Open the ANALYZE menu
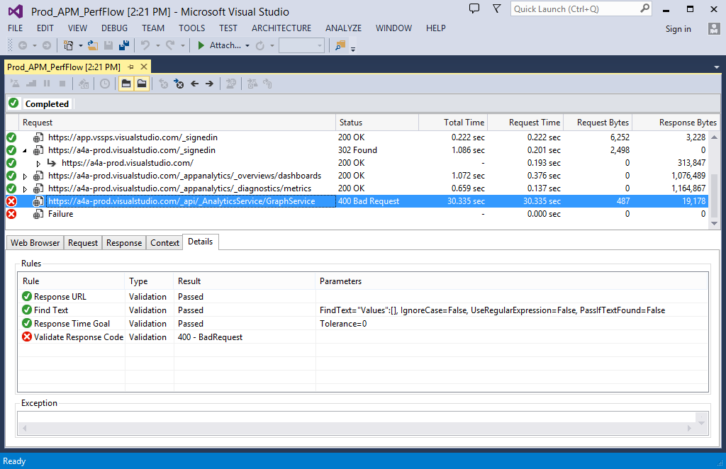Image resolution: width=726 pixels, height=469 pixels. point(344,28)
